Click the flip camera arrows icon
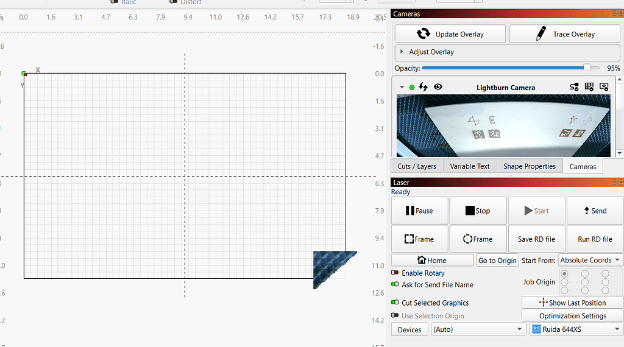This screenshot has width=624, height=347. click(x=423, y=87)
